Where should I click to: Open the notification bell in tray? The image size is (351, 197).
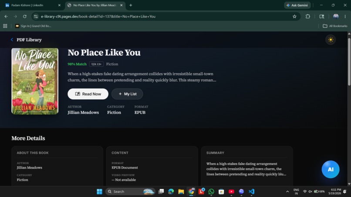pyautogui.click(x=345, y=192)
